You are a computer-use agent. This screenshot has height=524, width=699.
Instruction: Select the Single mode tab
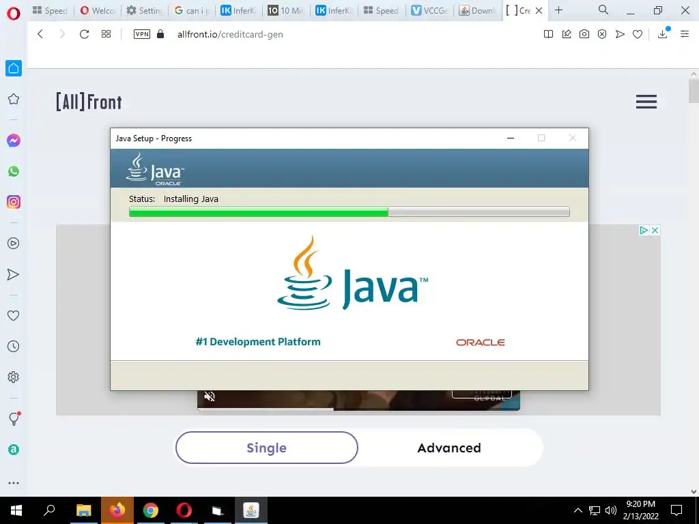click(x=267, y=448)
